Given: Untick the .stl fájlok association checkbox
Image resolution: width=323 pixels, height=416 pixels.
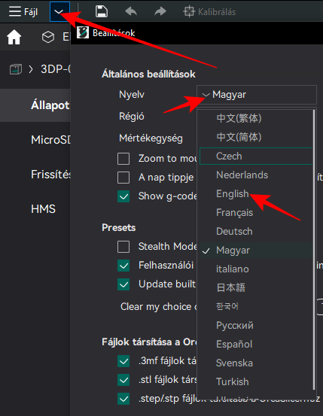Looking at the screenshot, I should click(123, 380).
